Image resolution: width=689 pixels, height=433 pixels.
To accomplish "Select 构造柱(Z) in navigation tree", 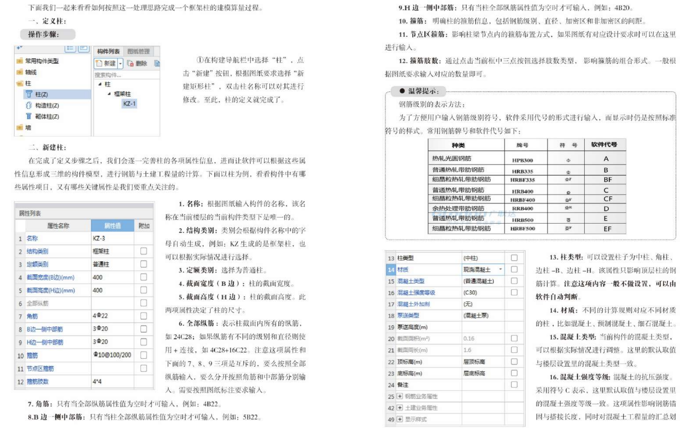I will (47, 105).
